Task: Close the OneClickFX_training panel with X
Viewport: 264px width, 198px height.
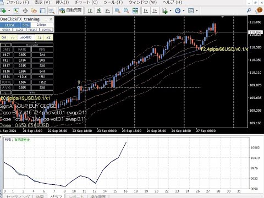Action: 51,19
